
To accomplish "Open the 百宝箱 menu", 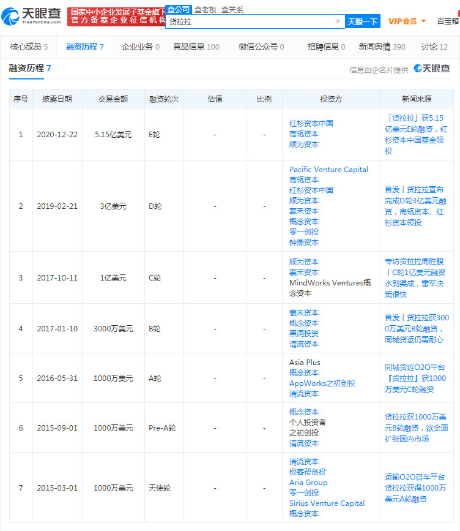I will [448, 21].
